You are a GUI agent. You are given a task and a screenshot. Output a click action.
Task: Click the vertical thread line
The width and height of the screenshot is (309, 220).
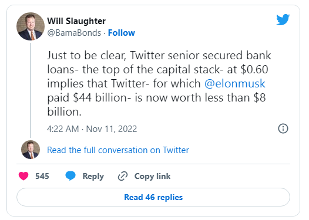(31, 90)
